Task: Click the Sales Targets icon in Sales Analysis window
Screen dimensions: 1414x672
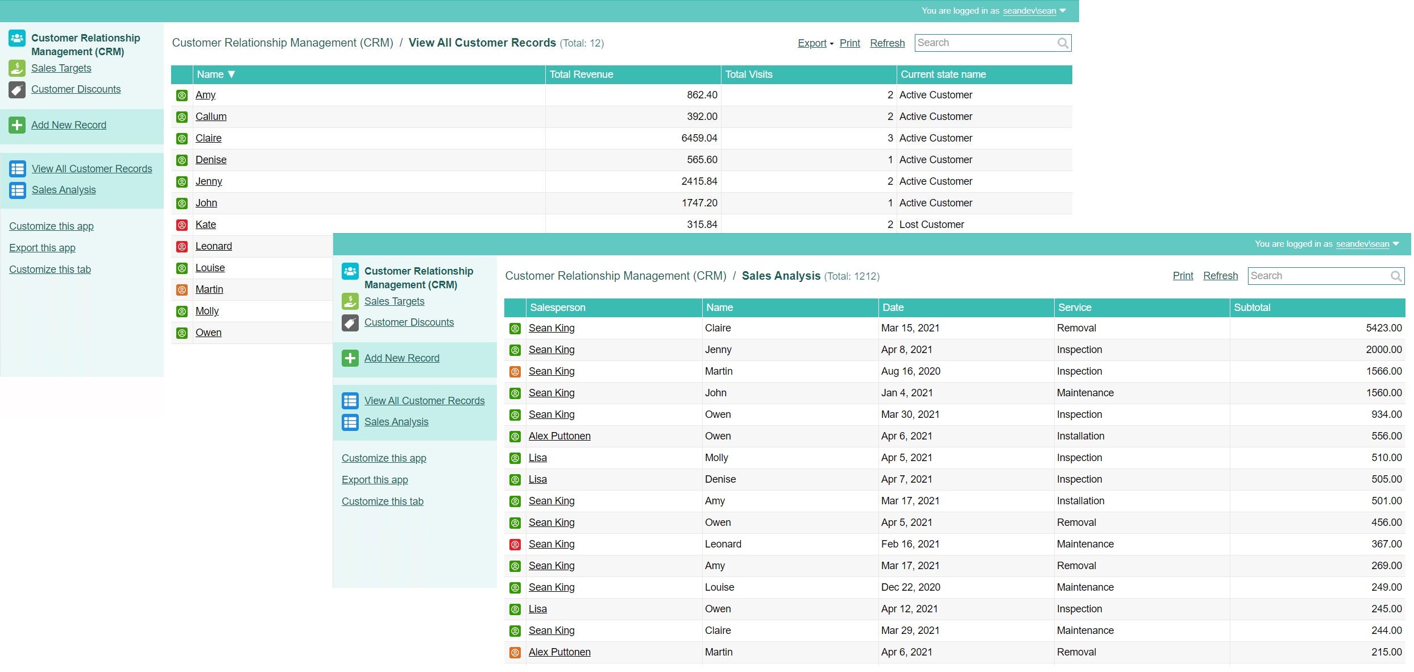Action: tap(350, 301)
